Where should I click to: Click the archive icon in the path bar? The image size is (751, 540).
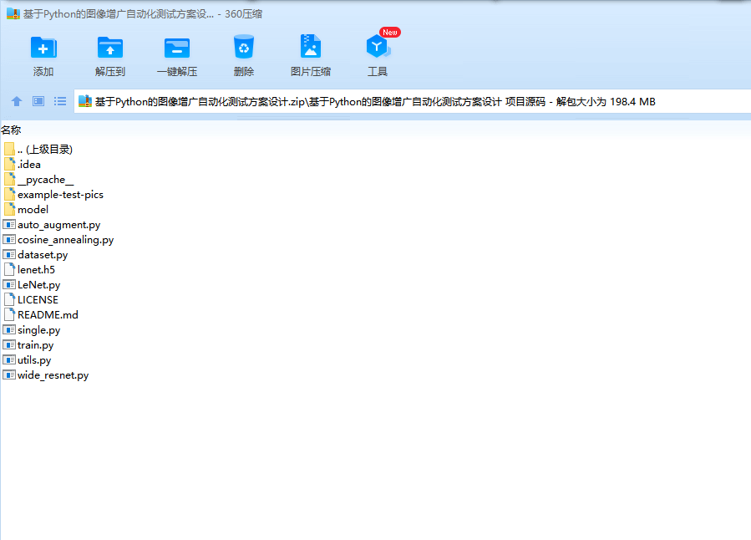(84, 101)
